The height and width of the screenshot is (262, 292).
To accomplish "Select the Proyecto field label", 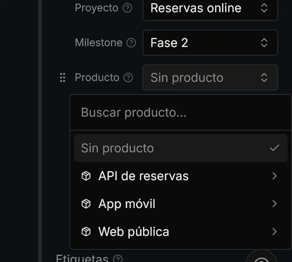I will click(x=96, y=8).
